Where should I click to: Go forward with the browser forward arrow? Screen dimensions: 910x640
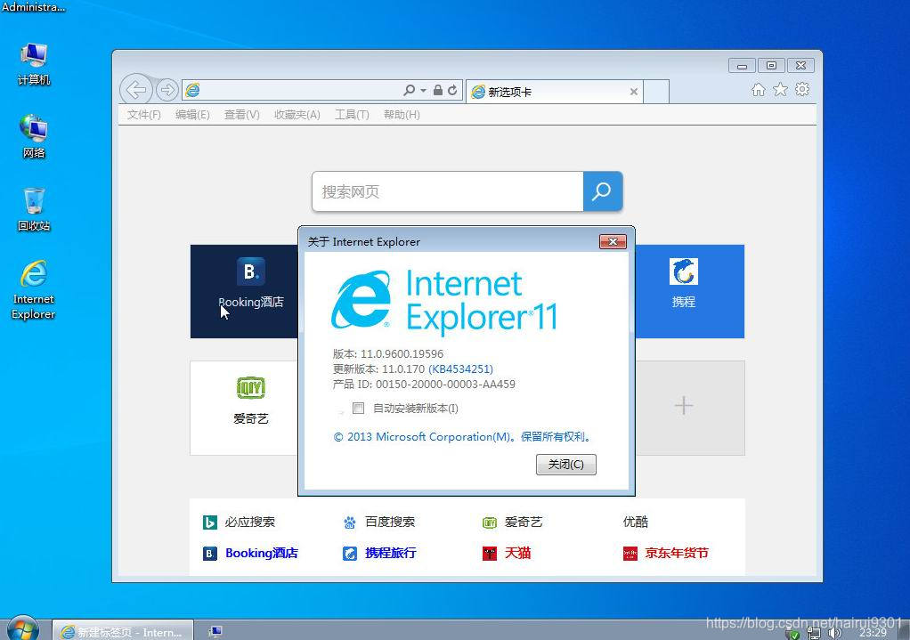click(x=167, y=90)
